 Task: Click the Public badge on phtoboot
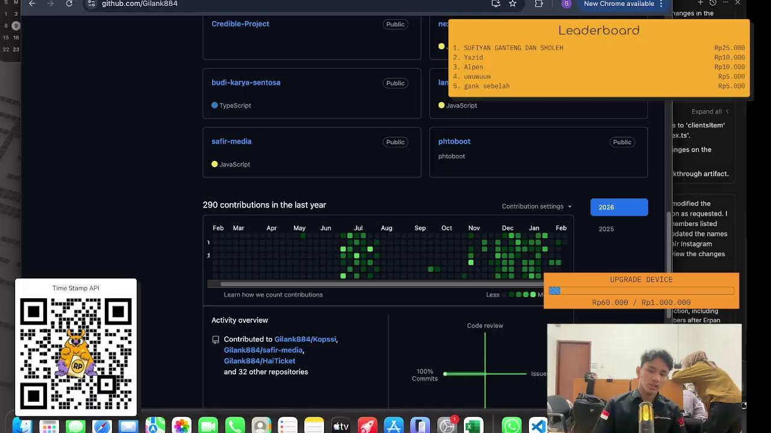[x=622, y=143]
